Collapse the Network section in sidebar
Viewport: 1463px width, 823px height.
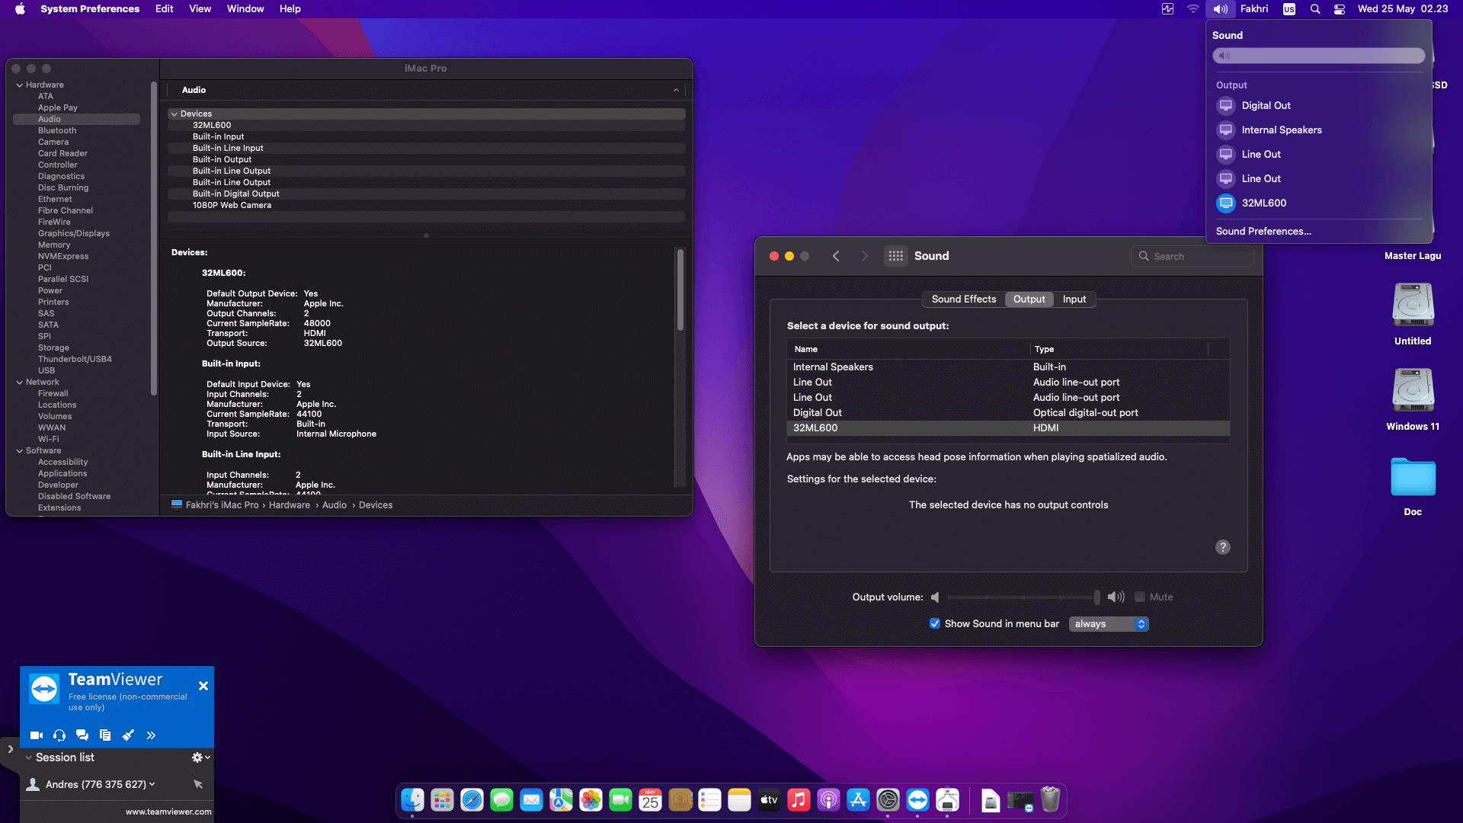point(19,383)
